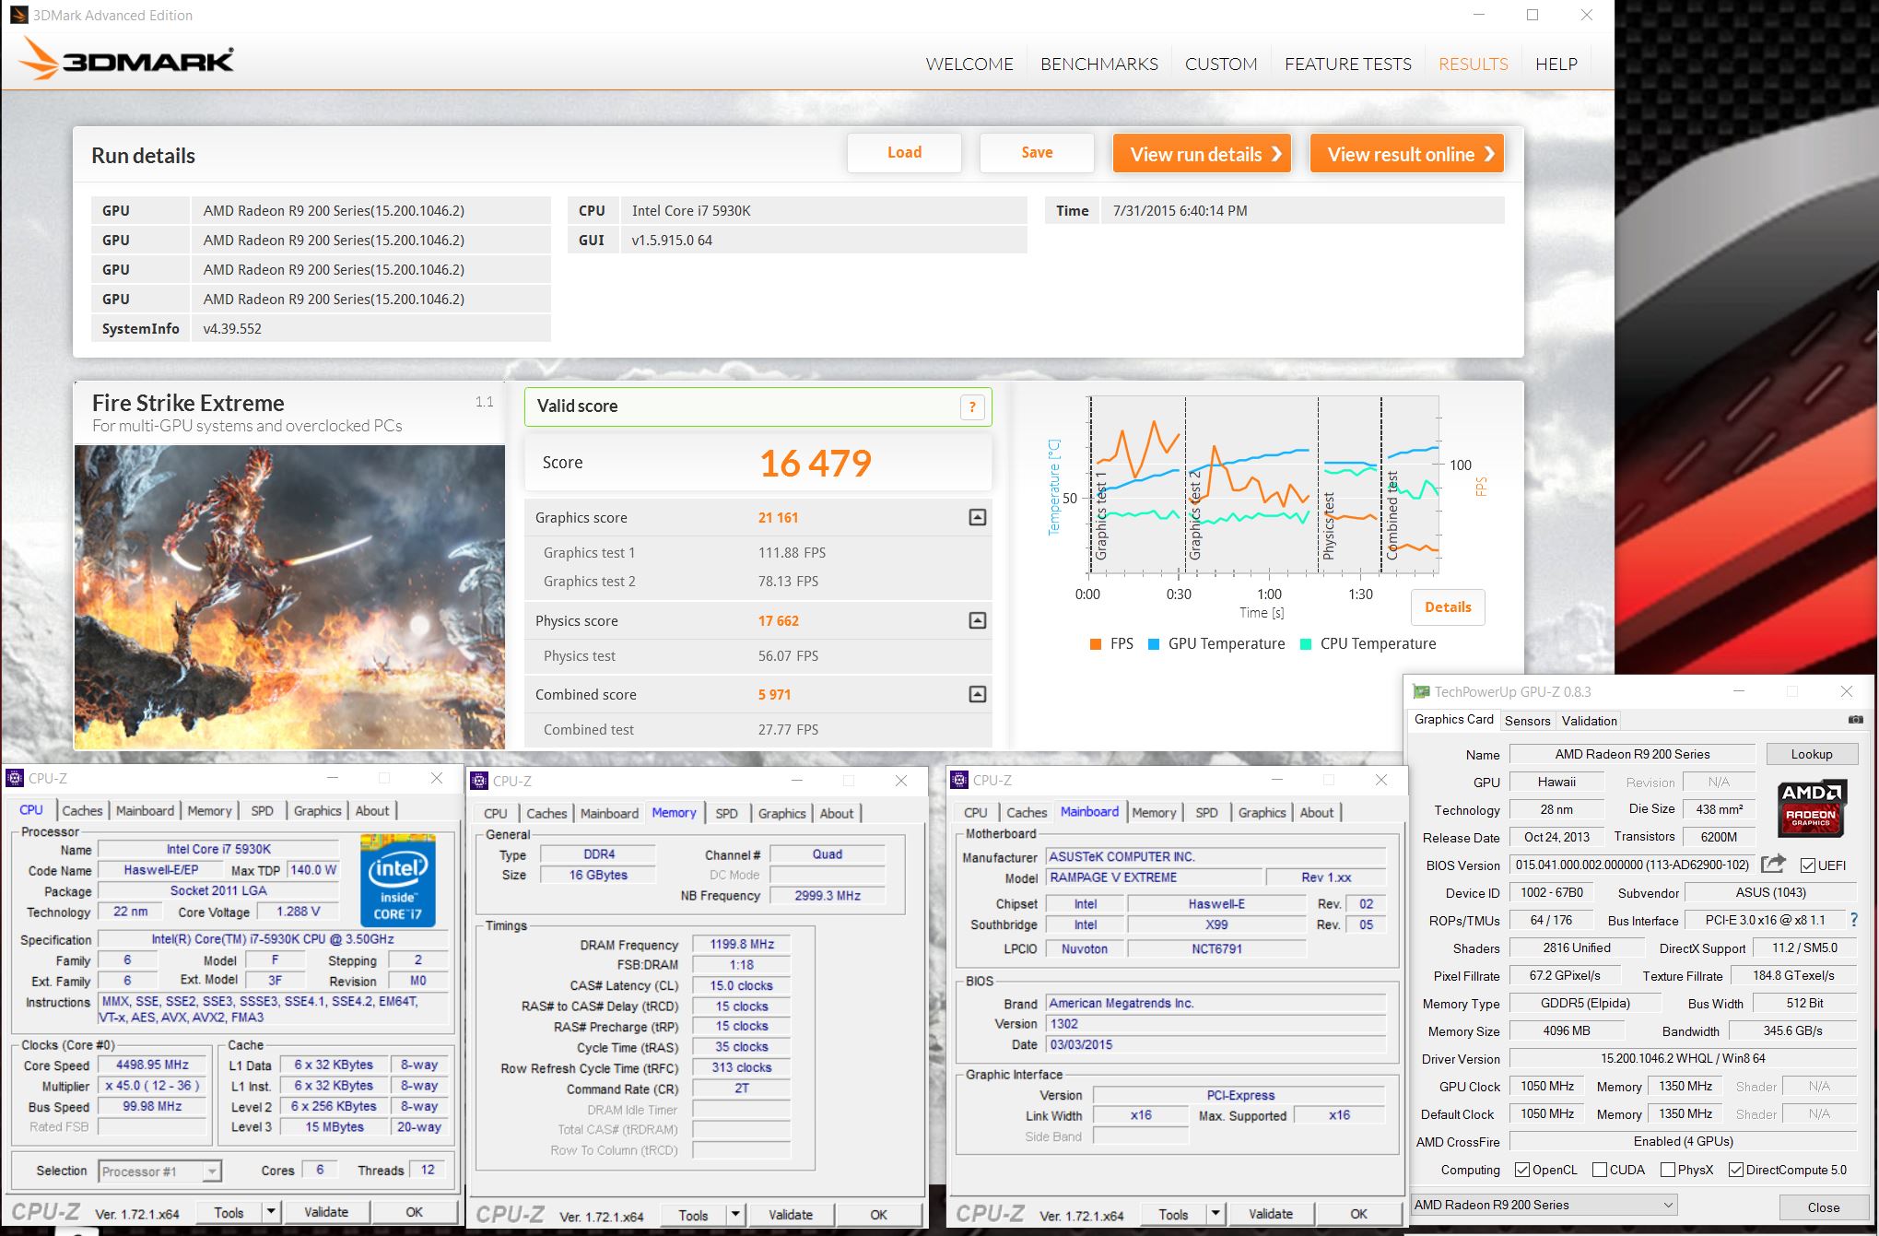Click the Save button
The height and width of the screenshot is (1236, 1879).
(x=1037, y=153)
